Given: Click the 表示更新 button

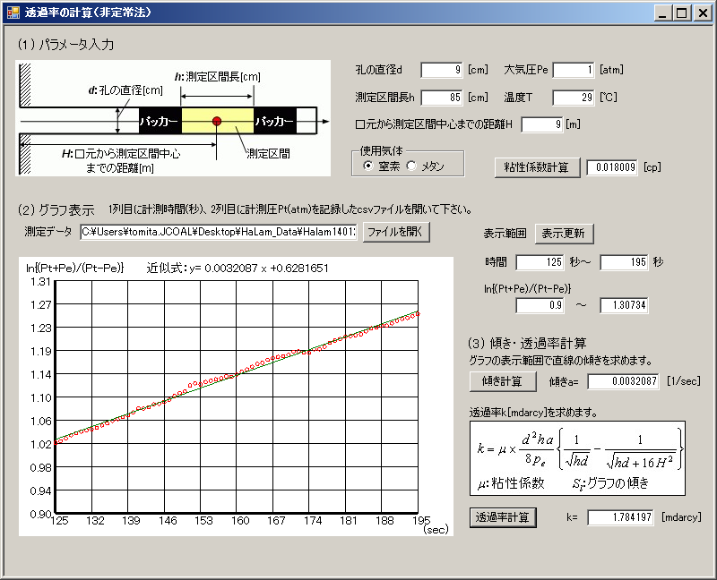Looking at the screenshot, I should tap(564, 234).
